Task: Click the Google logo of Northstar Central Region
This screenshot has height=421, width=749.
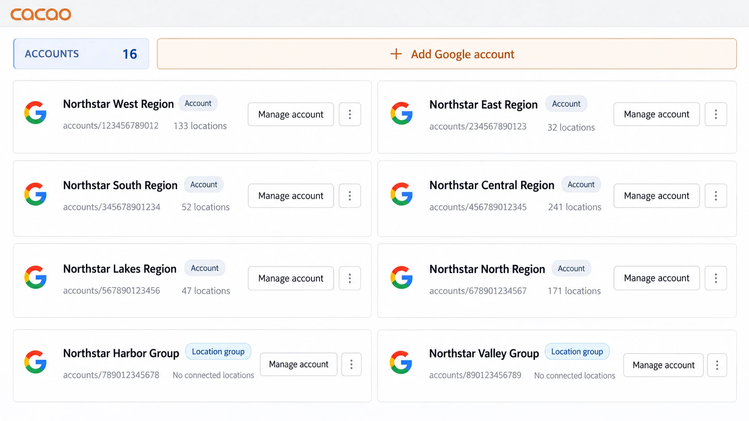Action: pyautogui.click(x=401, y=194)
